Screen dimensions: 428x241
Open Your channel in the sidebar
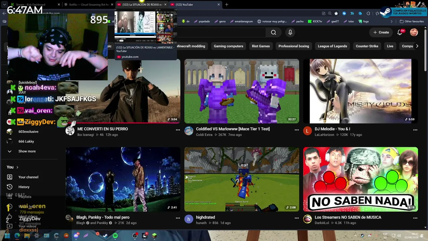28,177
